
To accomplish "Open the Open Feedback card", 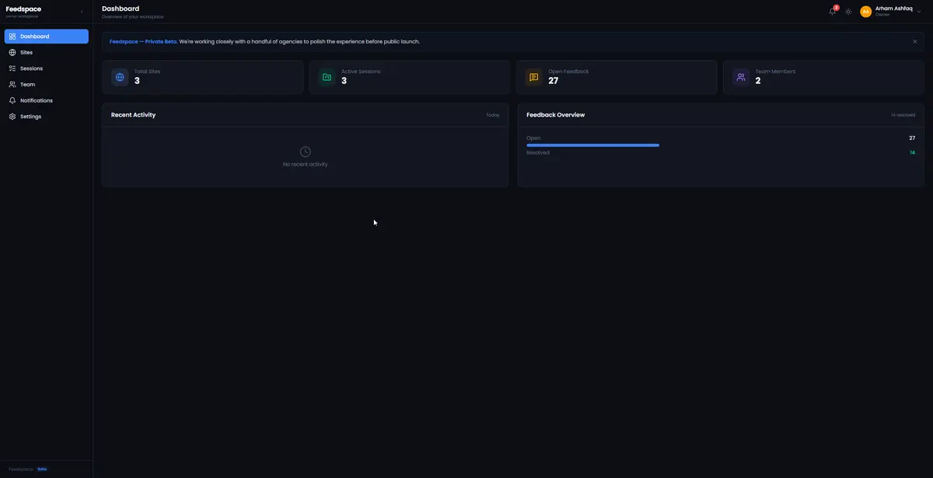I will pyautogui.click(x=617, y=78).
